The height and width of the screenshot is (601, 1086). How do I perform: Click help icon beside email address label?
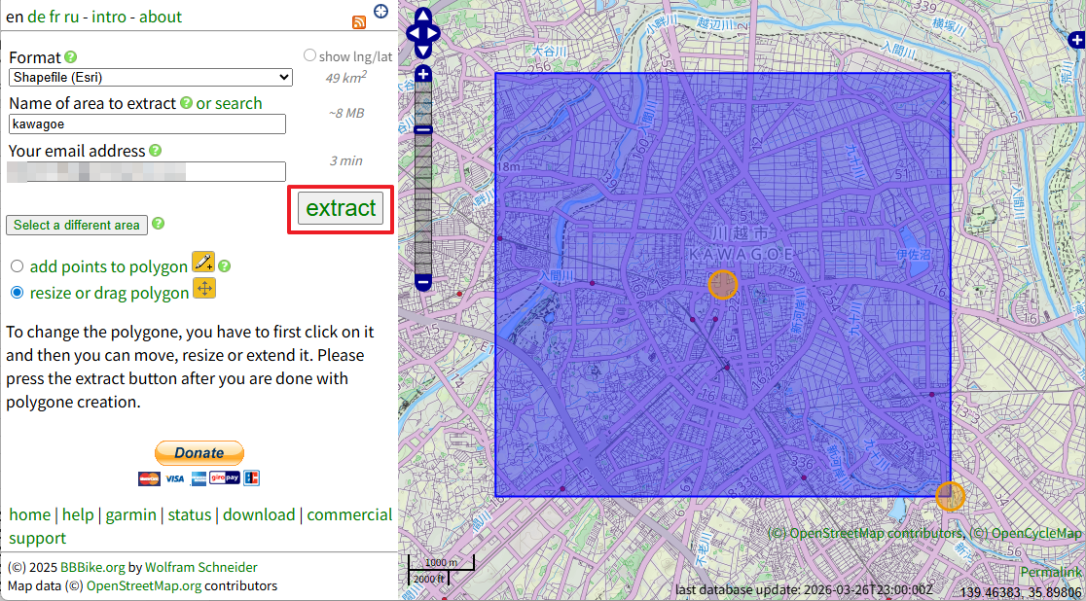(x=155, y=151)
